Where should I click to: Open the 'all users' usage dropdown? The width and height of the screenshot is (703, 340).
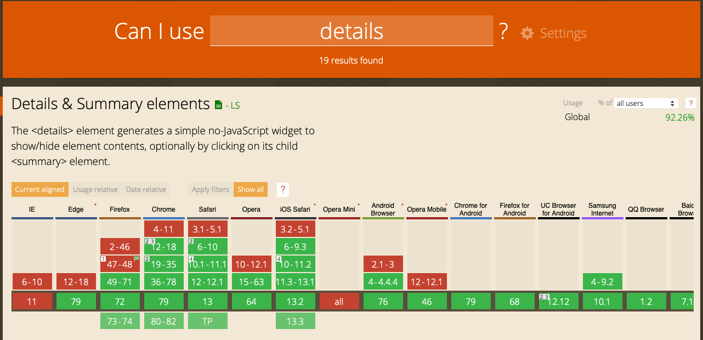[646, 103]
